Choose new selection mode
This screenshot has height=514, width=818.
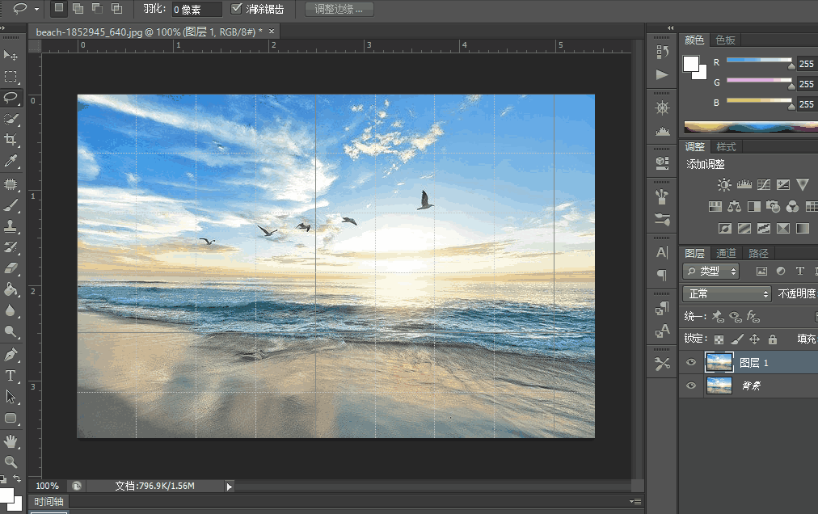(x=59, y=8)
